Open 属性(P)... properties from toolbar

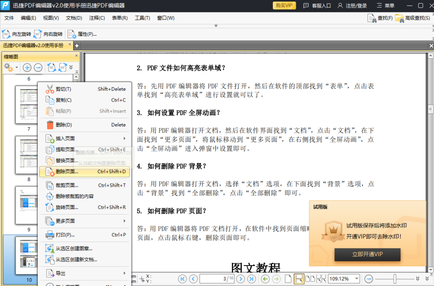[x=82, y=34]
